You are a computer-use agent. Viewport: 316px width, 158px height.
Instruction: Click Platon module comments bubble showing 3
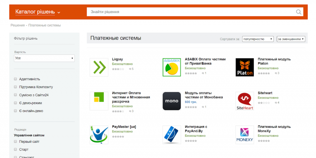tap(277, 73)
